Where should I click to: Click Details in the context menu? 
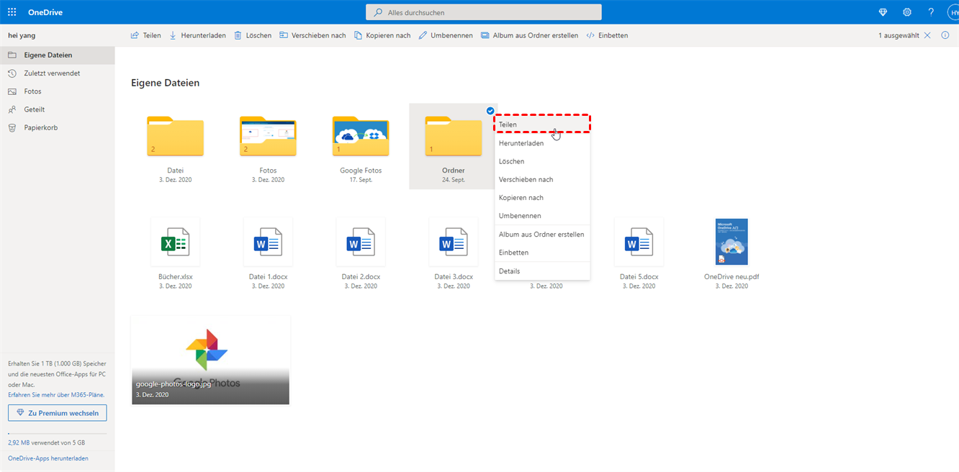(509, 271)
